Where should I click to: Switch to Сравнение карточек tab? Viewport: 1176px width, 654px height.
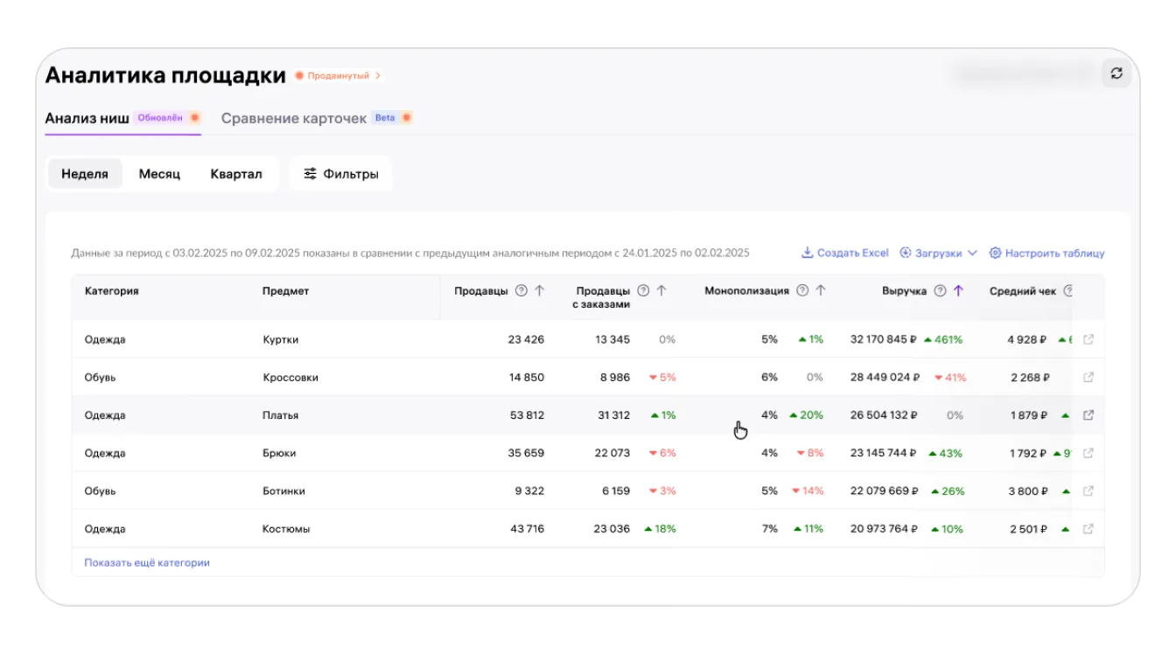click(294, 118)
